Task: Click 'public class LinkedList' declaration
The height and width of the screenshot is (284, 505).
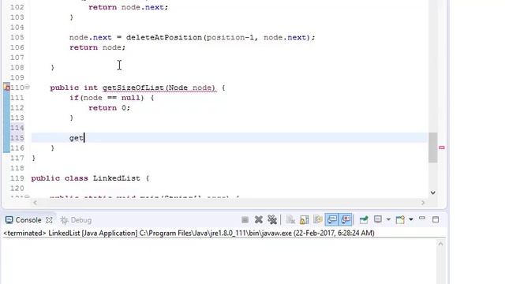Action: [x=86, y=178]
